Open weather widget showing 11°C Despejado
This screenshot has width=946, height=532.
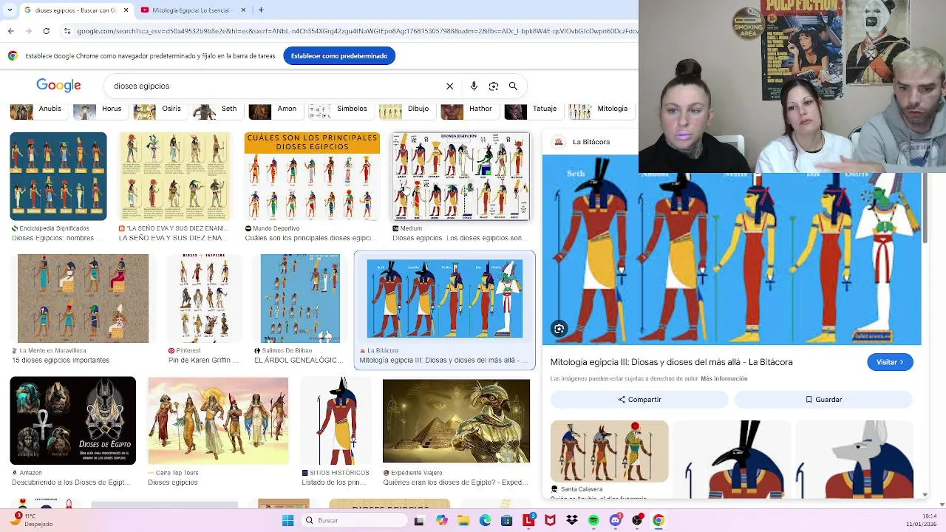(32, 520)
